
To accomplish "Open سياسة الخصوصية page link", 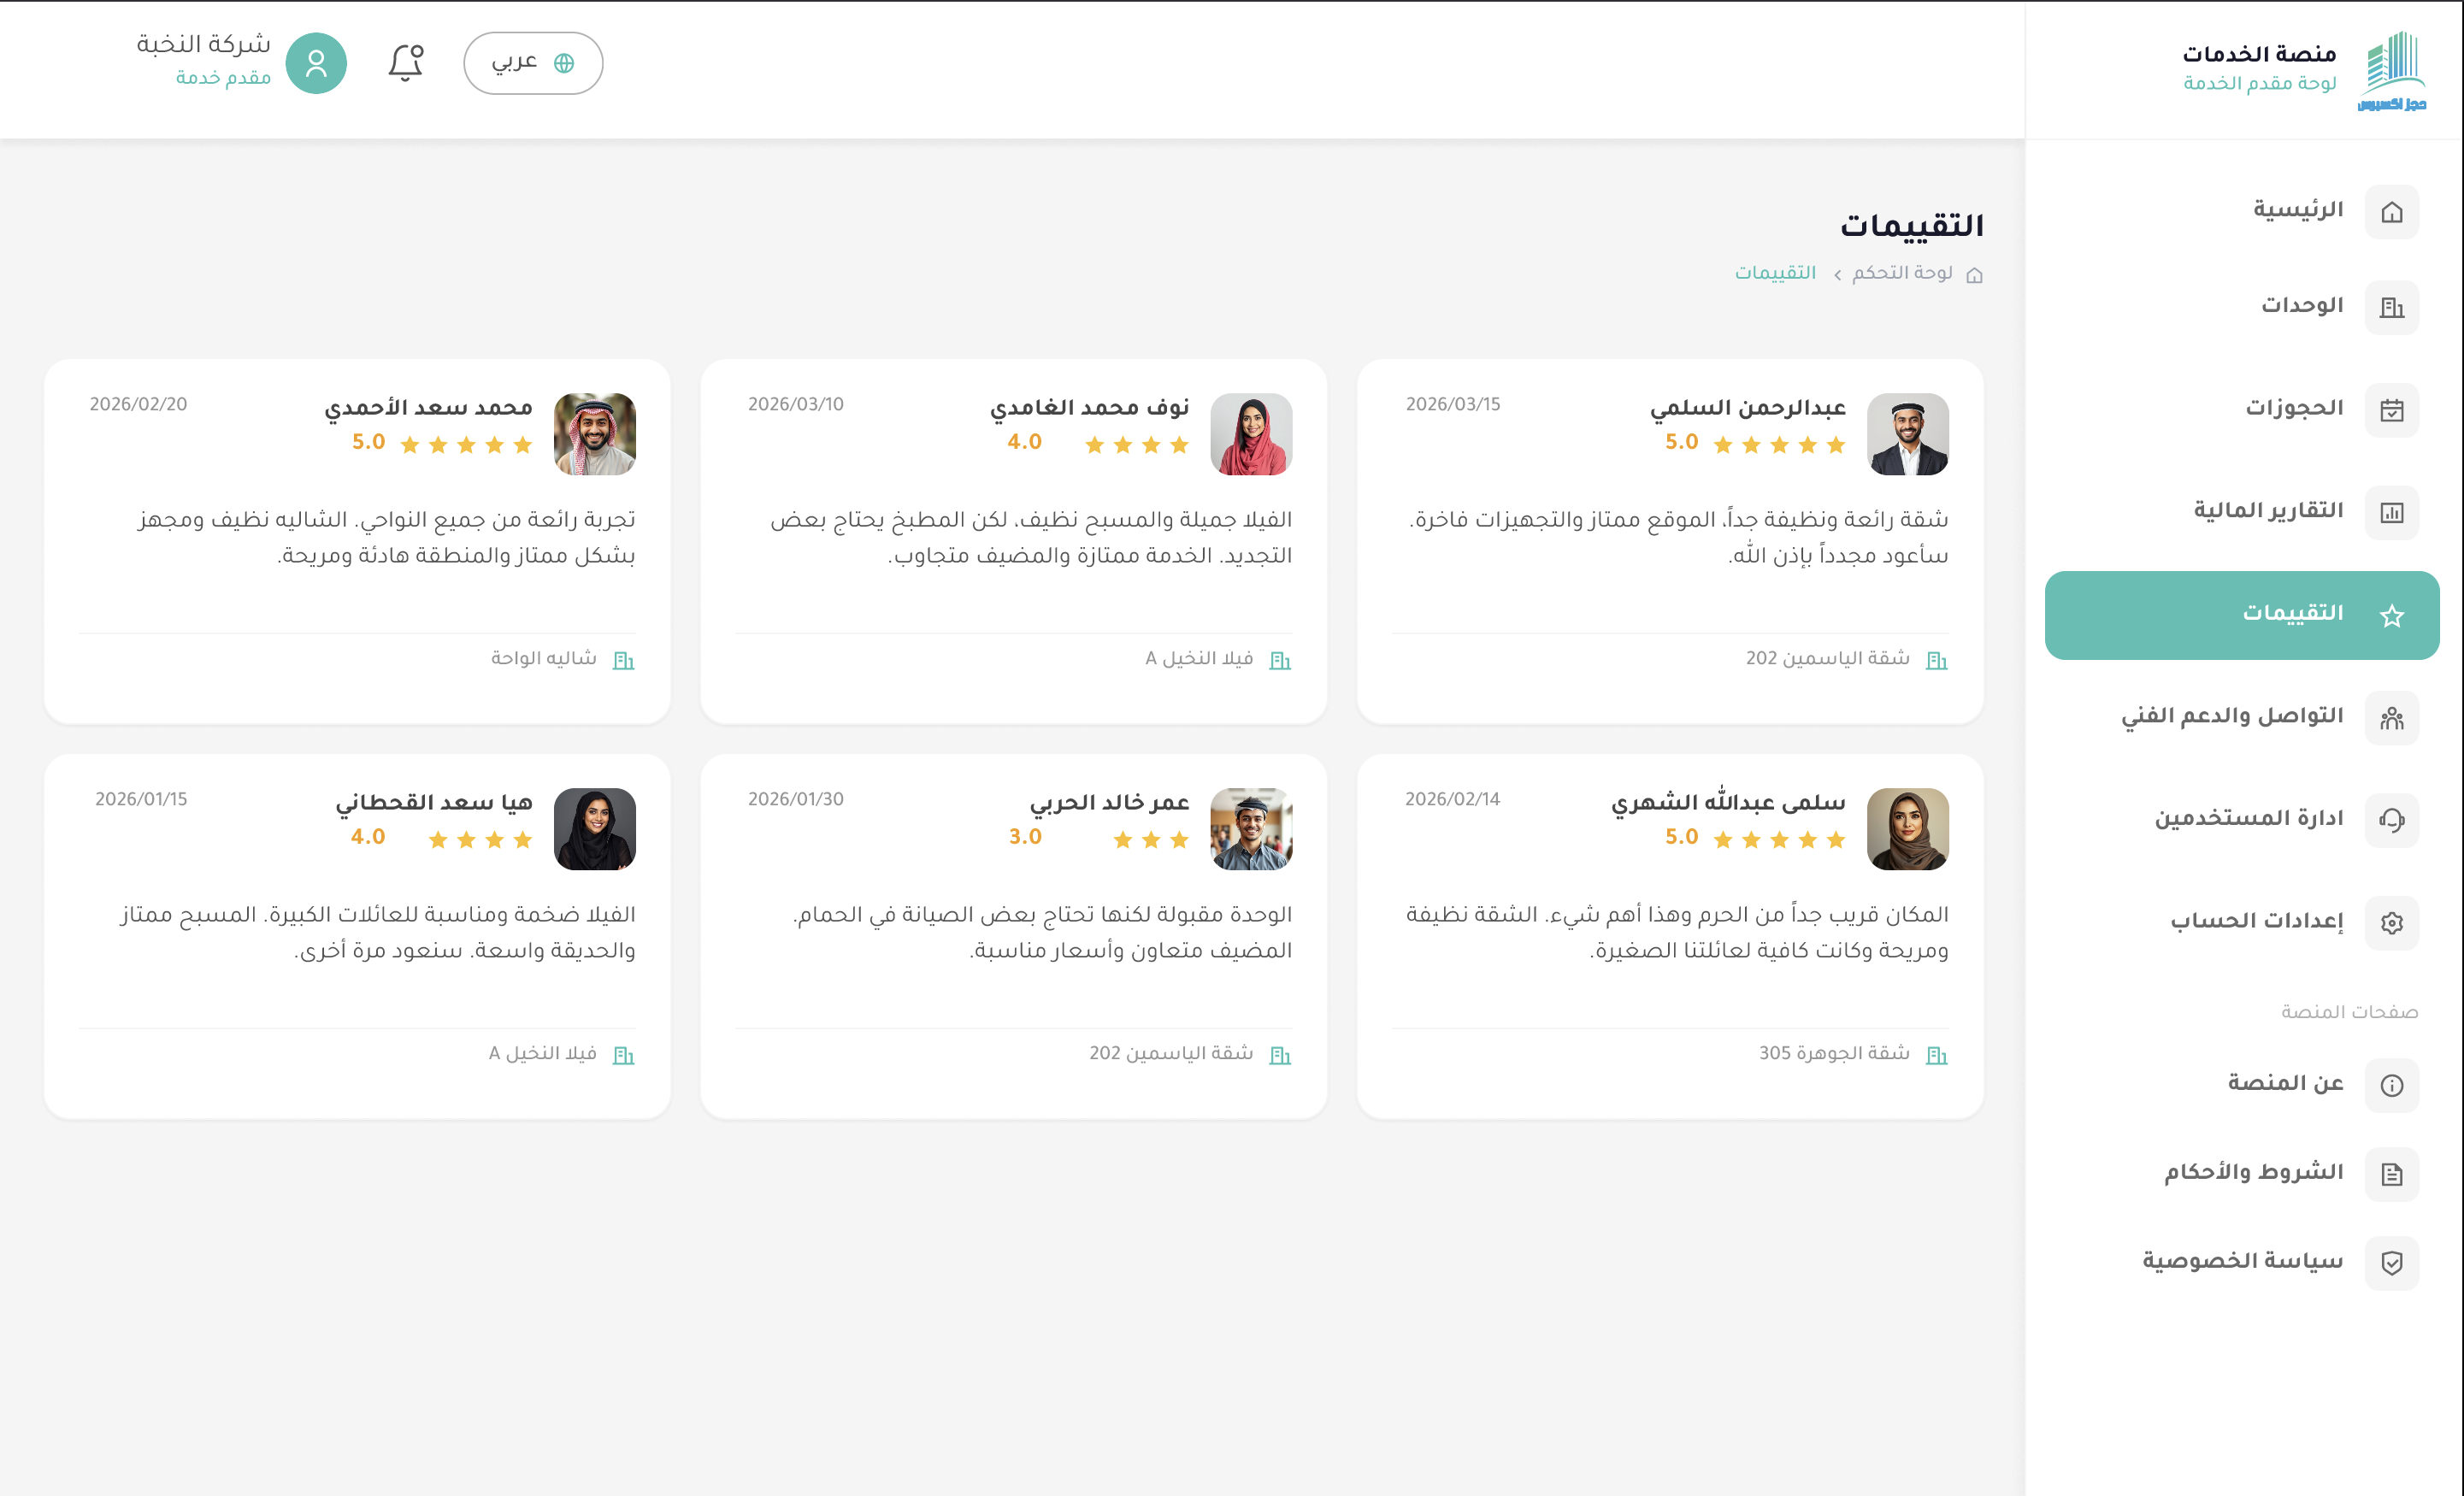I will 2242,1261.
